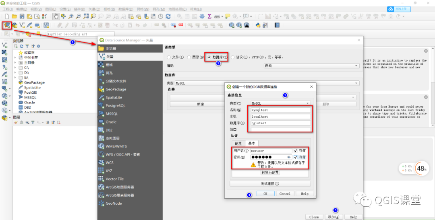Viewport: 435px width, 220px height.
Task: Click the text annotation T toolbar icon
Action: (x=246, y=16)
